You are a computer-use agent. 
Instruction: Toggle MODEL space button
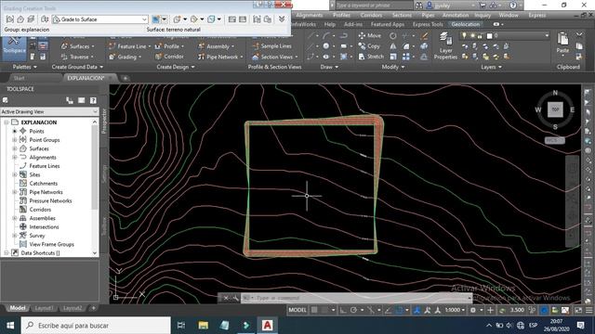(x=297, y=310)
